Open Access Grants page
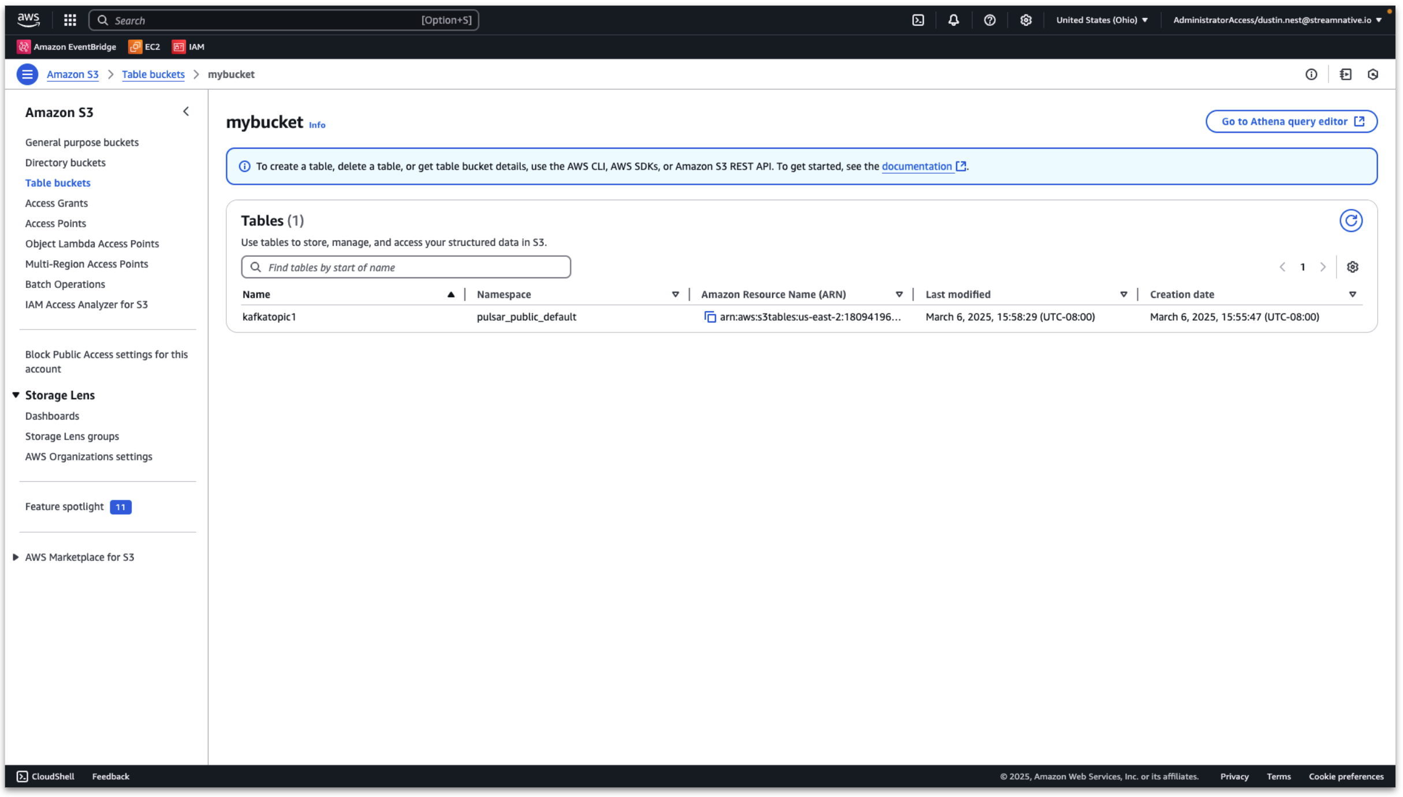This screenshot has height=797, width=1403. (x=57, y=203)
